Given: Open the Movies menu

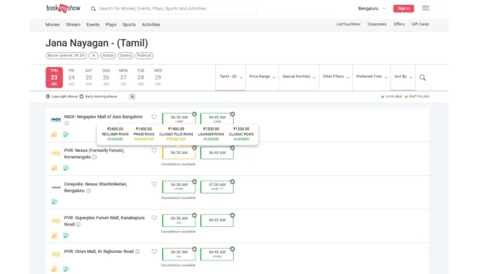Looking at the screenshot, I should tap(52, 25).
